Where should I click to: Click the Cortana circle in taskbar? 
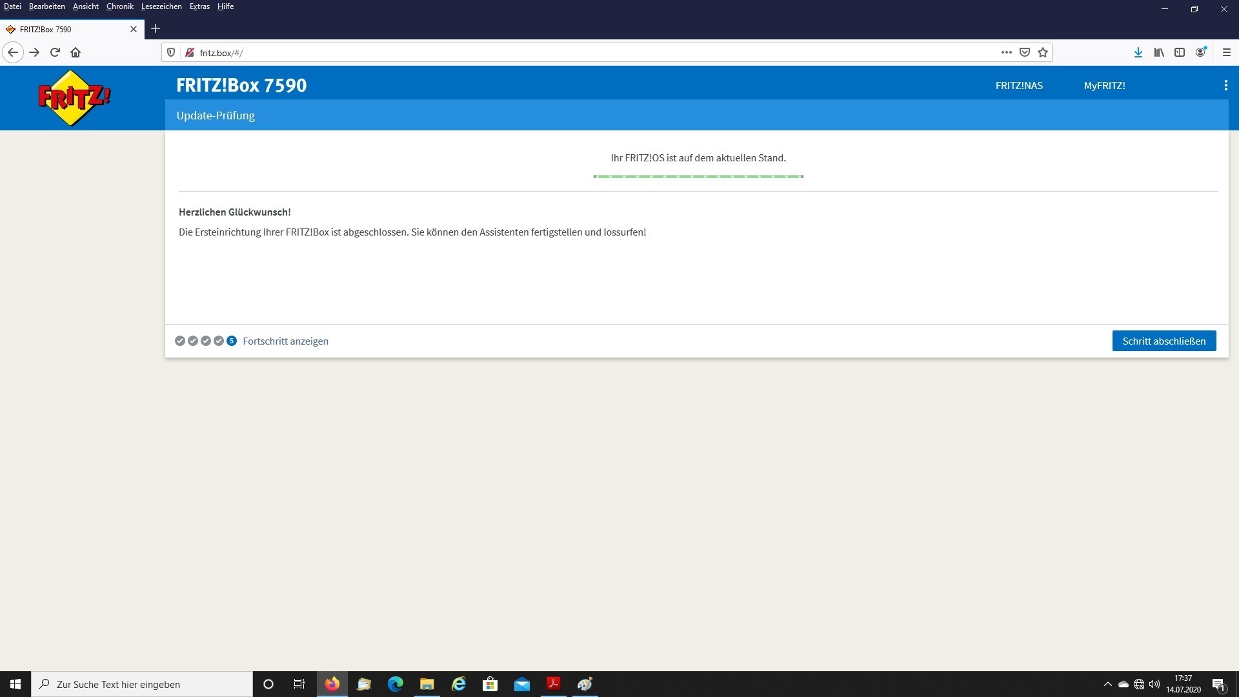(x=268, y=684)
